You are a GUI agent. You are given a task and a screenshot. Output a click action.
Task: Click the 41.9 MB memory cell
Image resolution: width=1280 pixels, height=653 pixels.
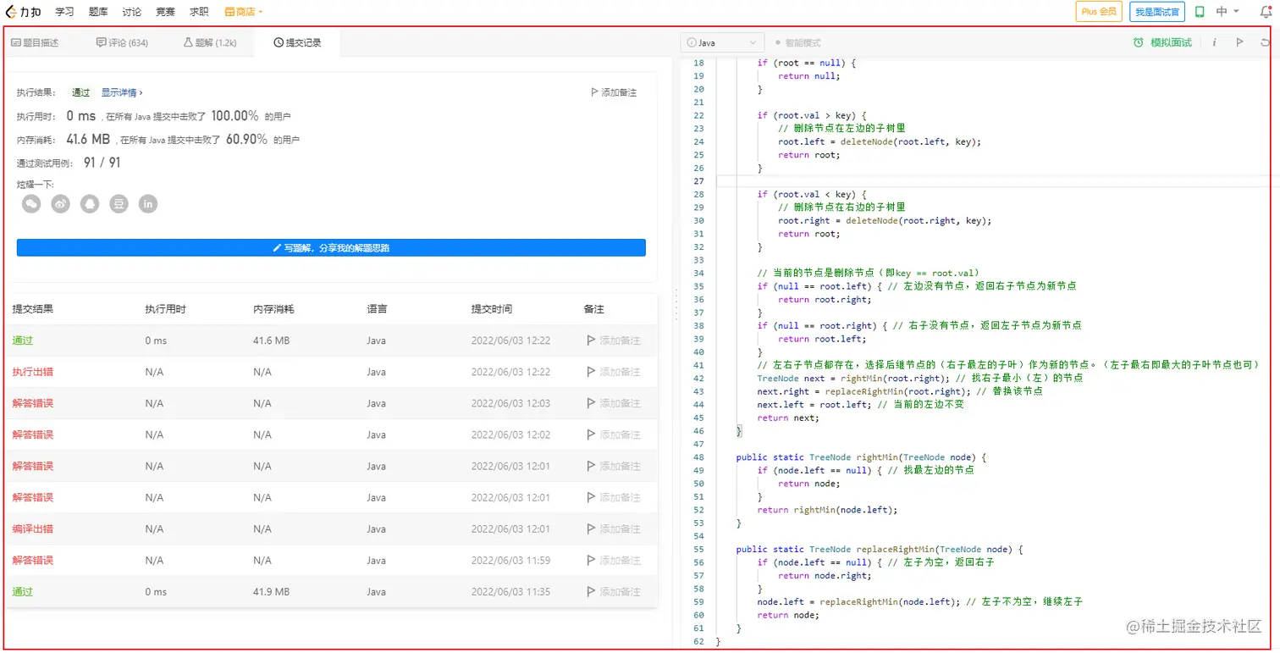[271, 591]
